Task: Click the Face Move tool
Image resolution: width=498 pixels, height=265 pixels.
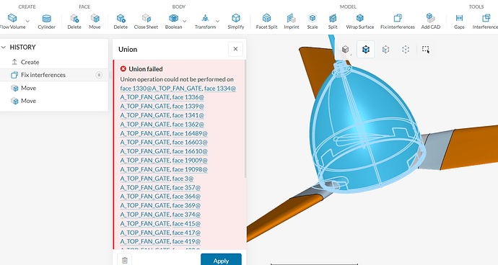Action: tap(95, 21)
